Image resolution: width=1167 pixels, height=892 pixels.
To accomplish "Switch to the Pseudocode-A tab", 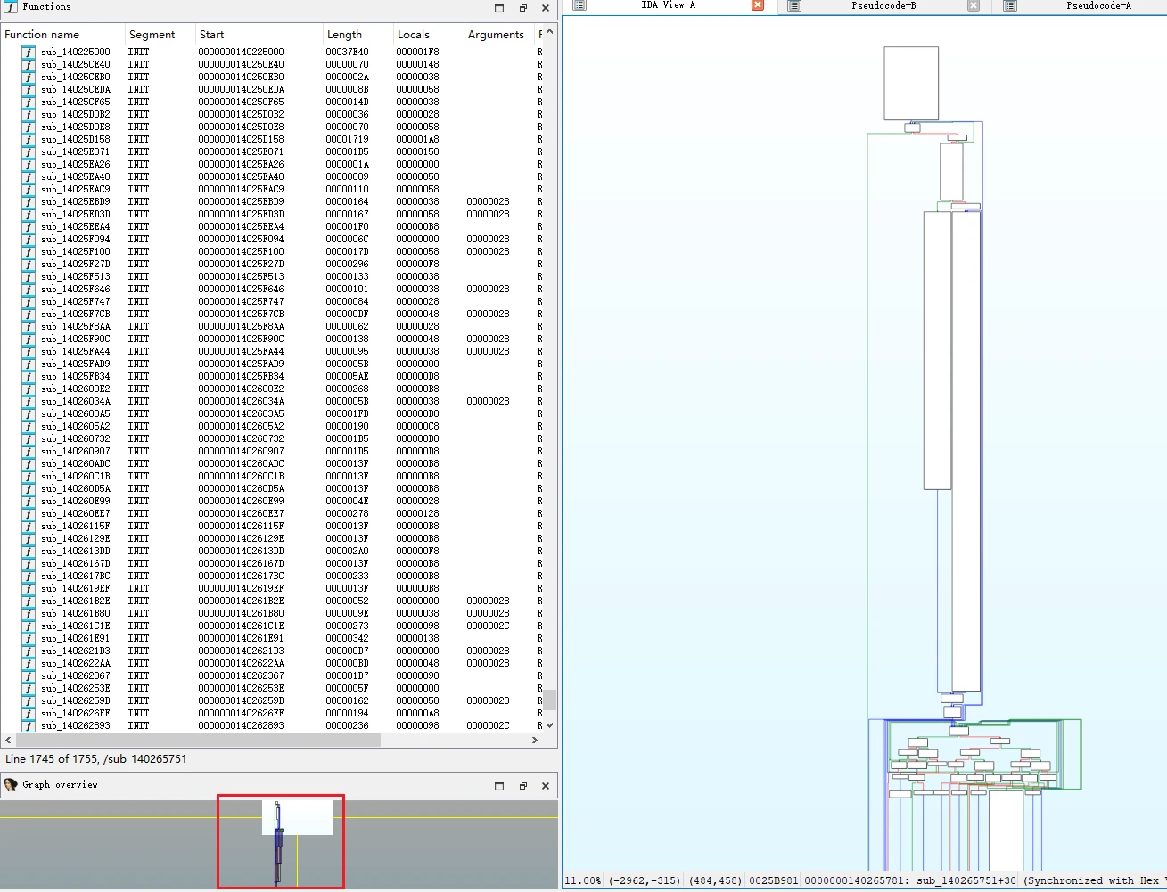I will (x=1098, y=5).
